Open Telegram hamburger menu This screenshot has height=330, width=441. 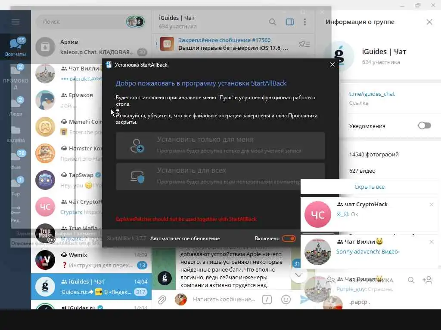tap(16, 22)
